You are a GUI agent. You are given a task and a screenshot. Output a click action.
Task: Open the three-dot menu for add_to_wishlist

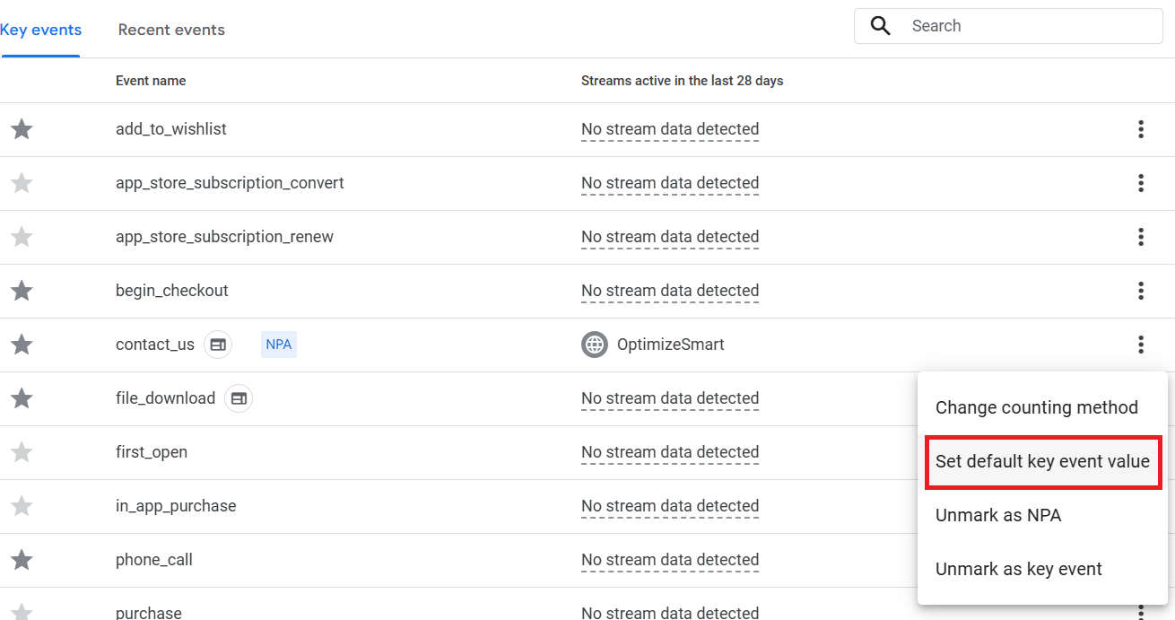click(x=1140, y=129)
